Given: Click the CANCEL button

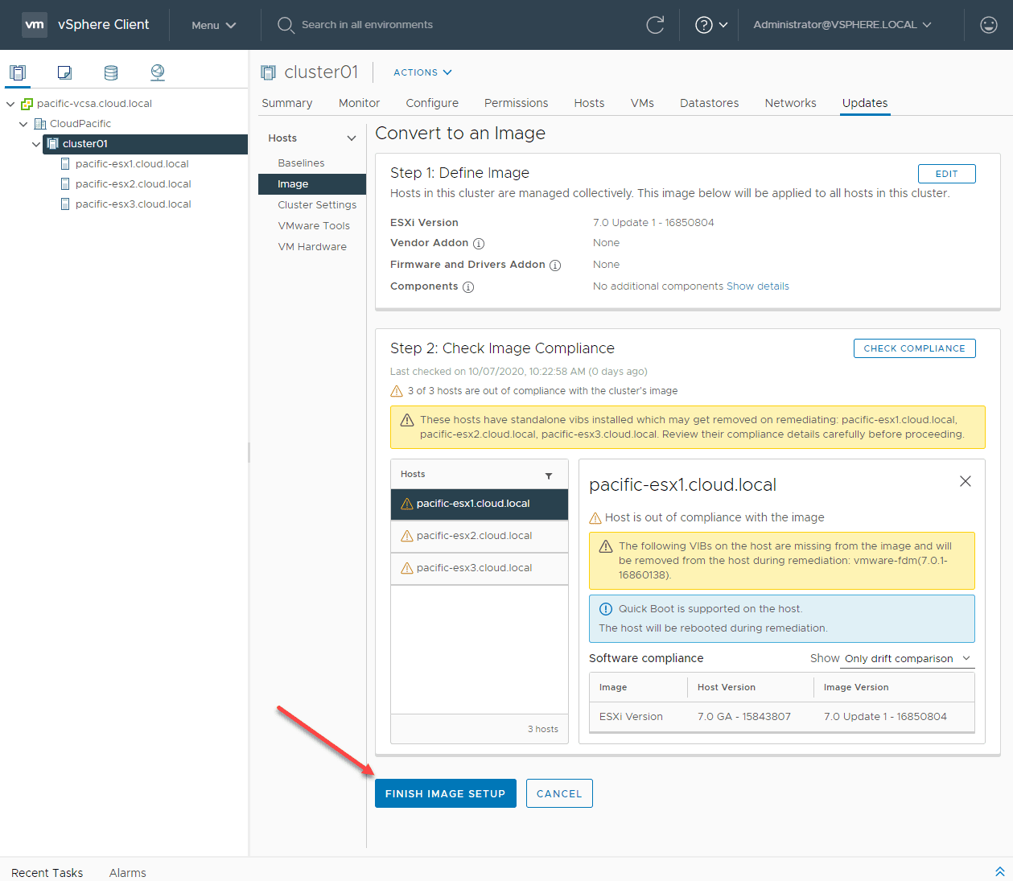Looking at the screenshot, I should (x=559, y=793).
